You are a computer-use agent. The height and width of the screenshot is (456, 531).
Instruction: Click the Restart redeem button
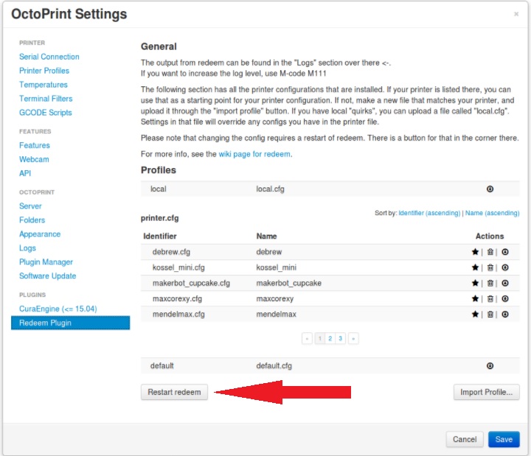[174, 392]
